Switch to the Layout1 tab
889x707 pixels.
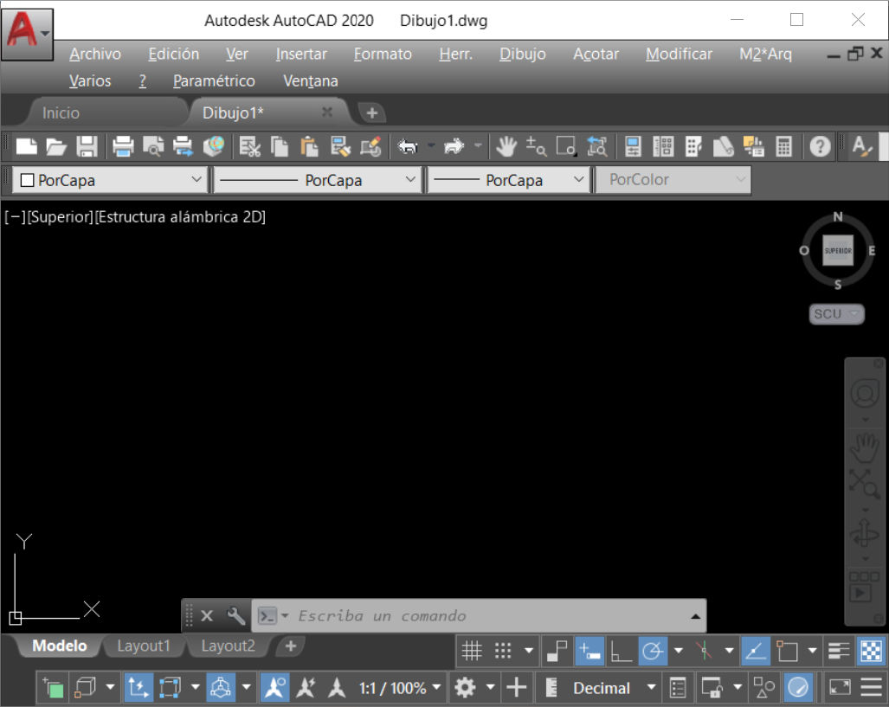pyautogui.click(x=144, y=646)
